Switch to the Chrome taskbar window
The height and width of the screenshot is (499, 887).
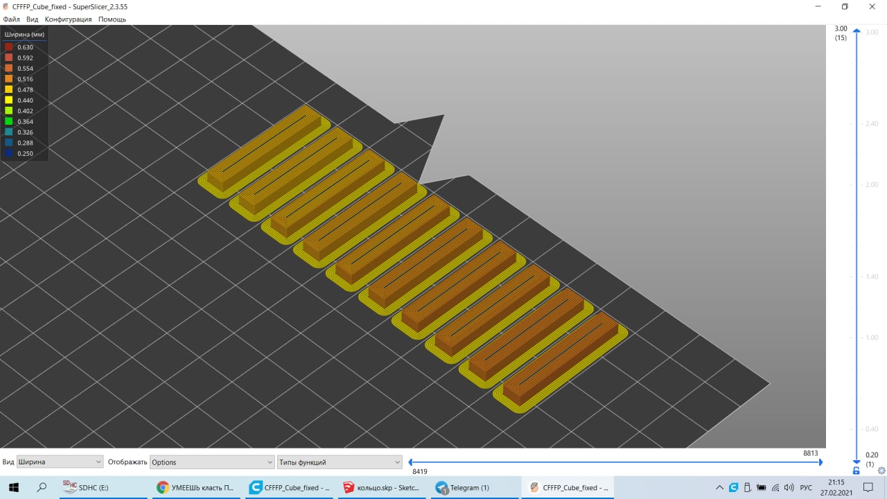pyautogui.click(x=195, y=487)
